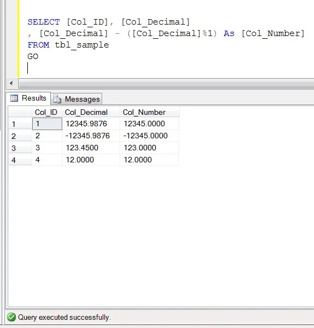314x328 pixels.
Task: Click the Col_ID cell with value 3
Action: (x=47, y=148)
